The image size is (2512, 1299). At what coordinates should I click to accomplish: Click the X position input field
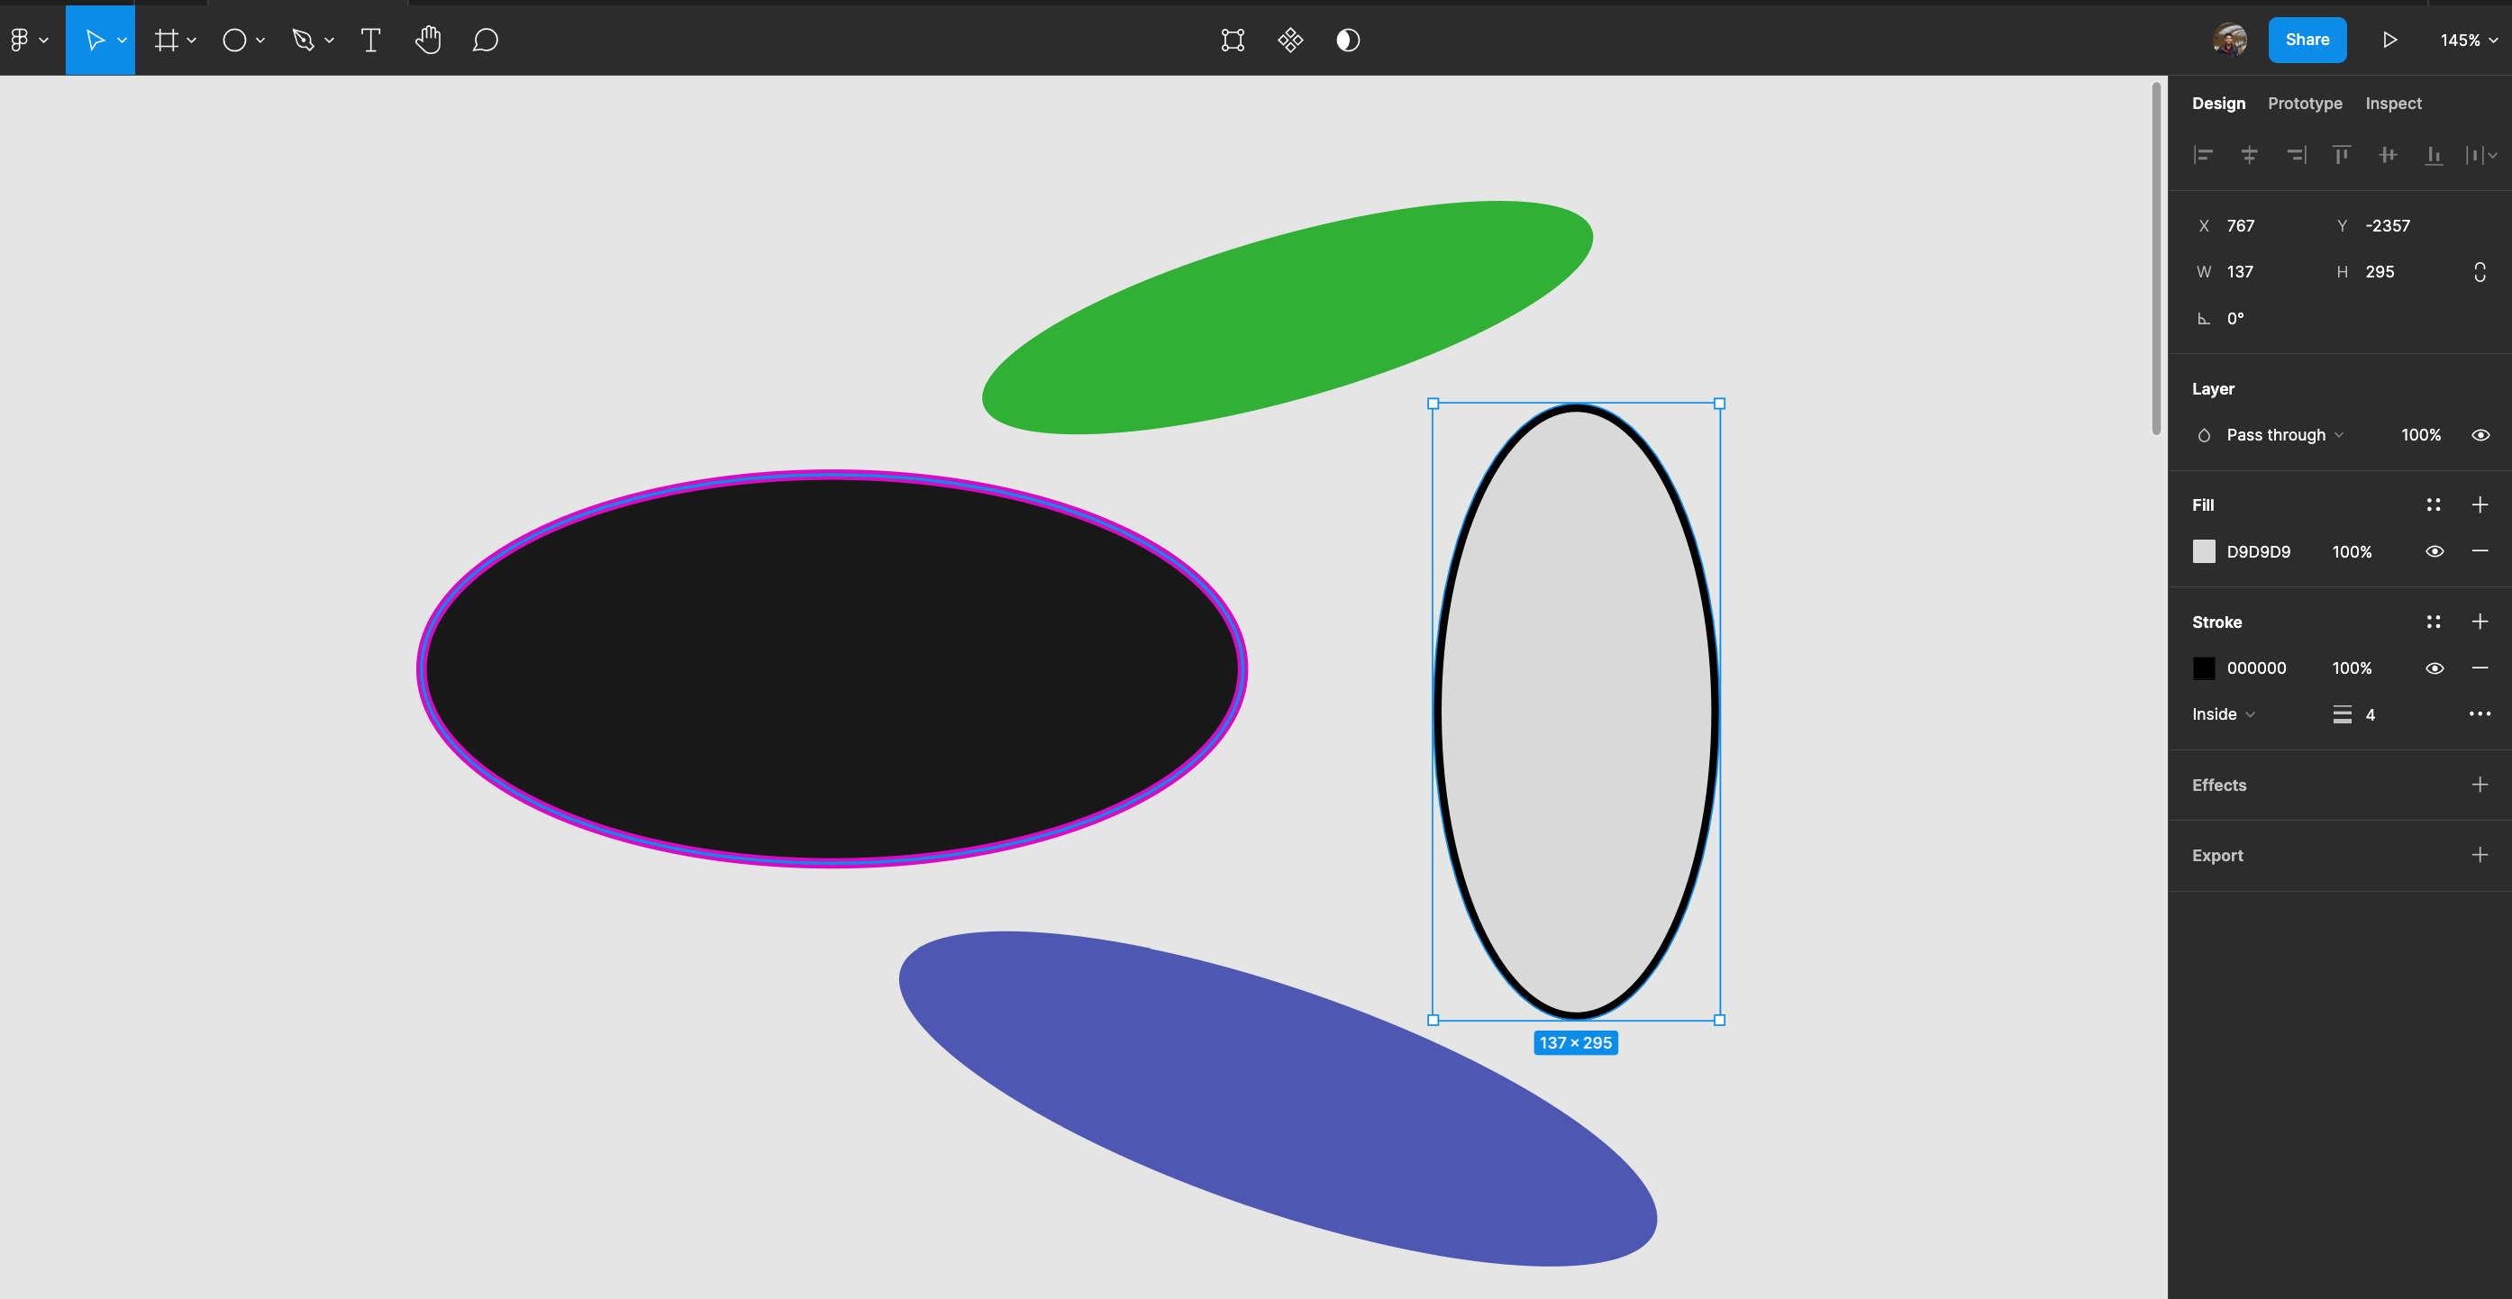[2243, 225]
